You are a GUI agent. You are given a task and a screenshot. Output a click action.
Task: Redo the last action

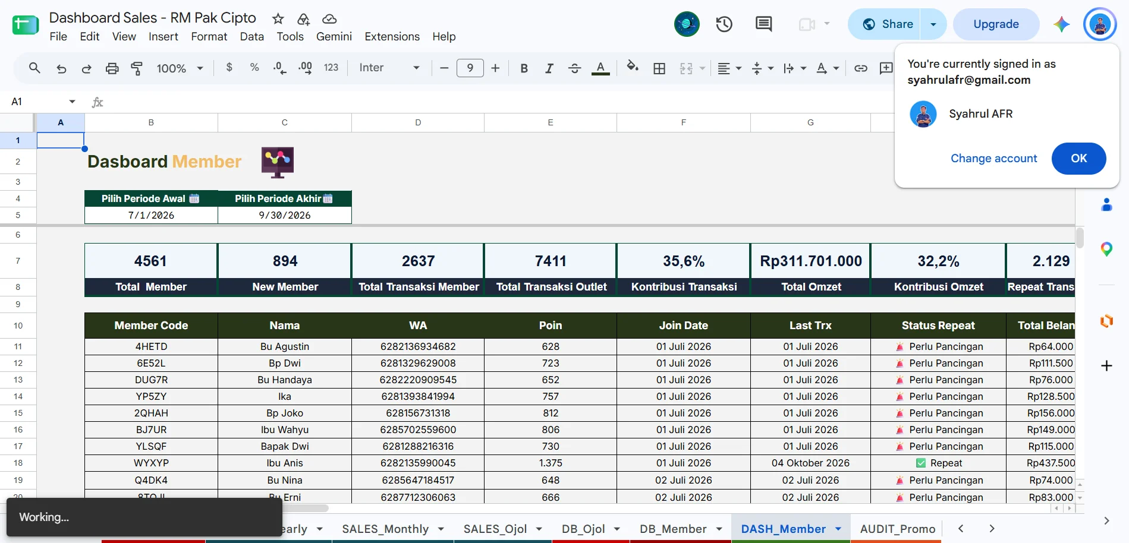(x=87, y=68)
